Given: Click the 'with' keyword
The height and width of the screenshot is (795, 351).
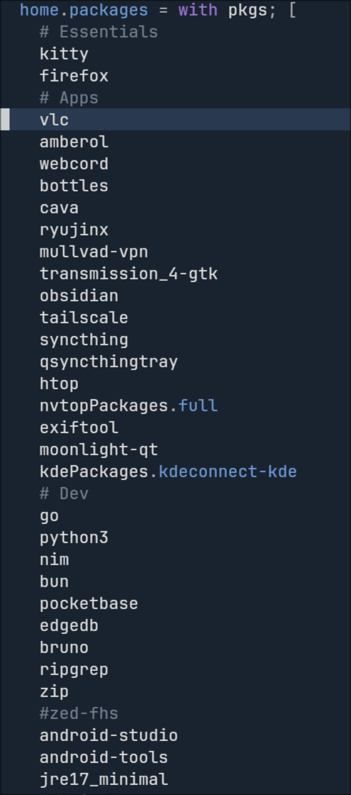Looking at the screenshot, I should pos(198,10).
